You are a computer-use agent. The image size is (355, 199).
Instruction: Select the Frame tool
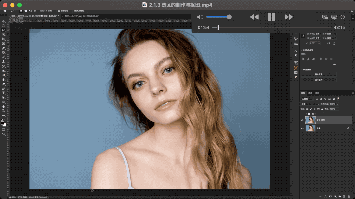(x=3, y=44)
